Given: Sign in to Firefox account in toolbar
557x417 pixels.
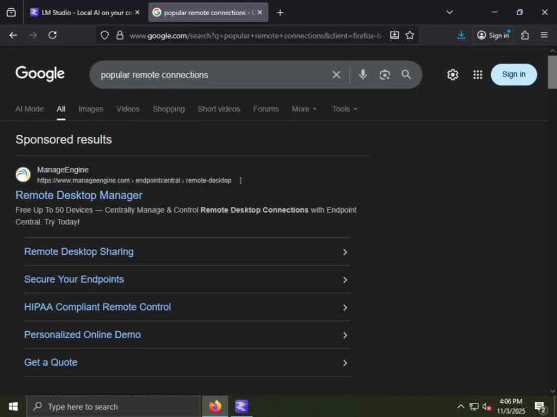Looking at the screenshot, I should (x=493, y=35).
